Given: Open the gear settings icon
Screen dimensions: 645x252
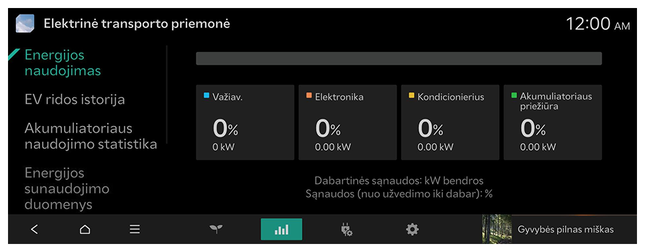Looking at the screenshot, I should pos(412,229).
